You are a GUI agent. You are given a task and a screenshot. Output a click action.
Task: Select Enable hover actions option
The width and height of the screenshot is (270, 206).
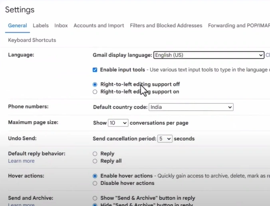[x=95, y=176]
